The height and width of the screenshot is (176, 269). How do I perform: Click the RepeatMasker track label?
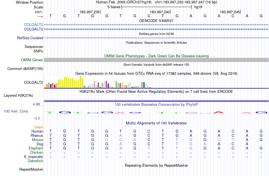31,170
